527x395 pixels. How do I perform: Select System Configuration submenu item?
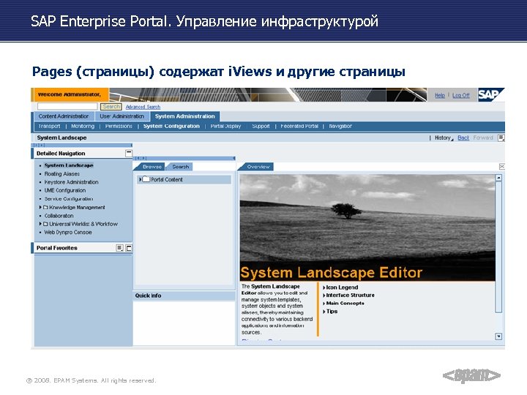(171, 127)
